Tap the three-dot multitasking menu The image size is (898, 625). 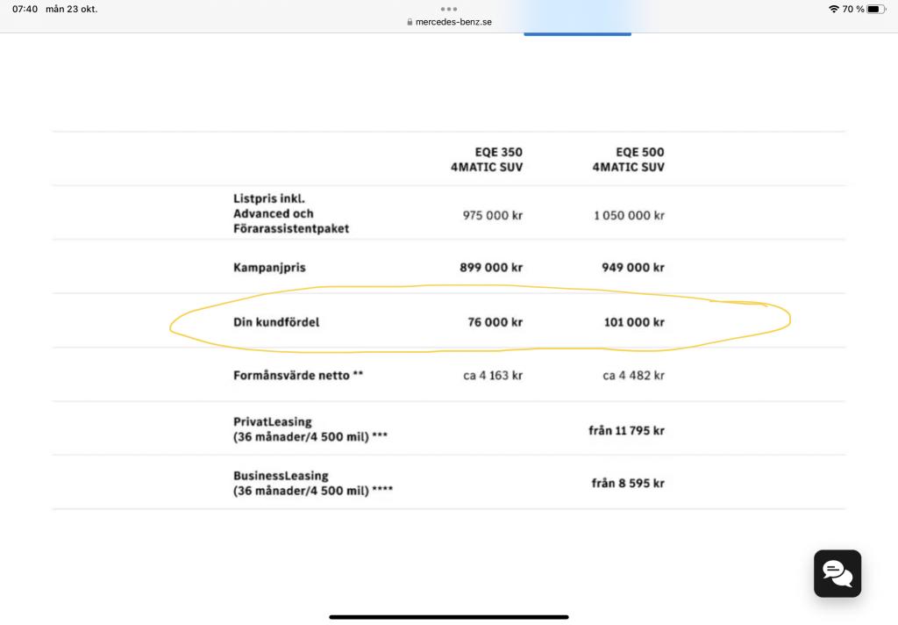pos(449,9)
